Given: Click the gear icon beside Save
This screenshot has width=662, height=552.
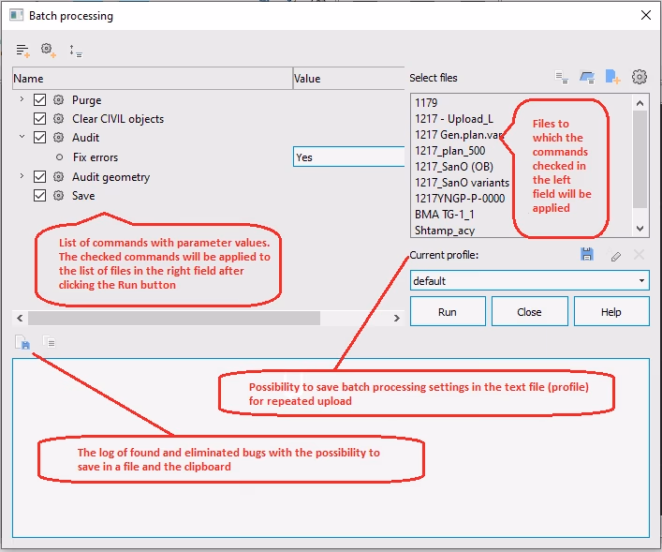Looking at the screenshot, I should [59, 195].
